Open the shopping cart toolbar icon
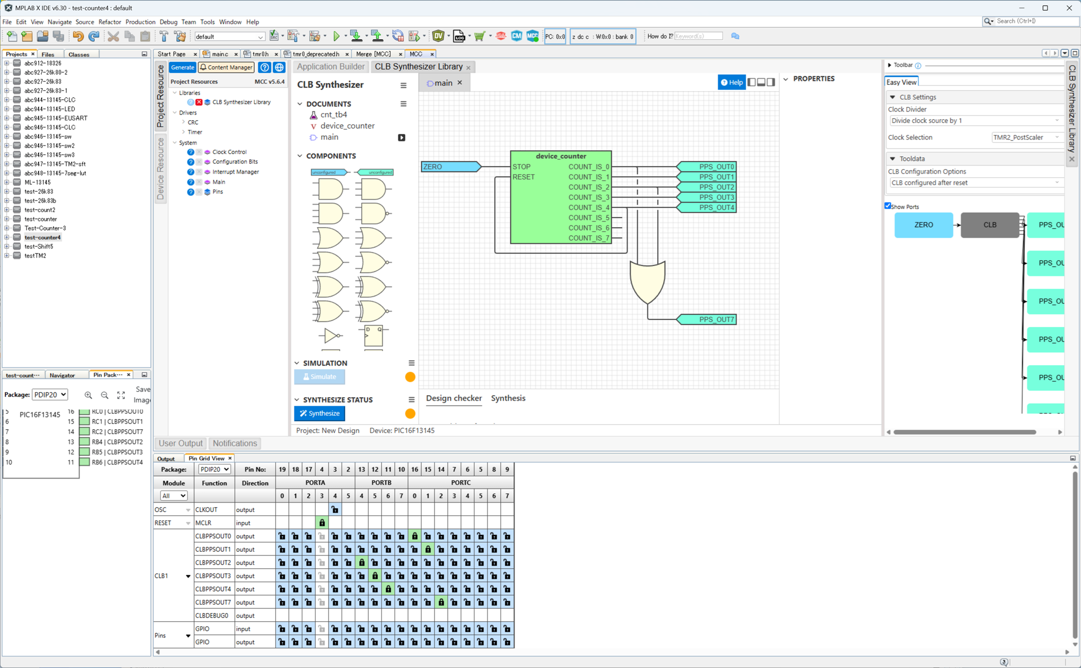 (479, 36)
